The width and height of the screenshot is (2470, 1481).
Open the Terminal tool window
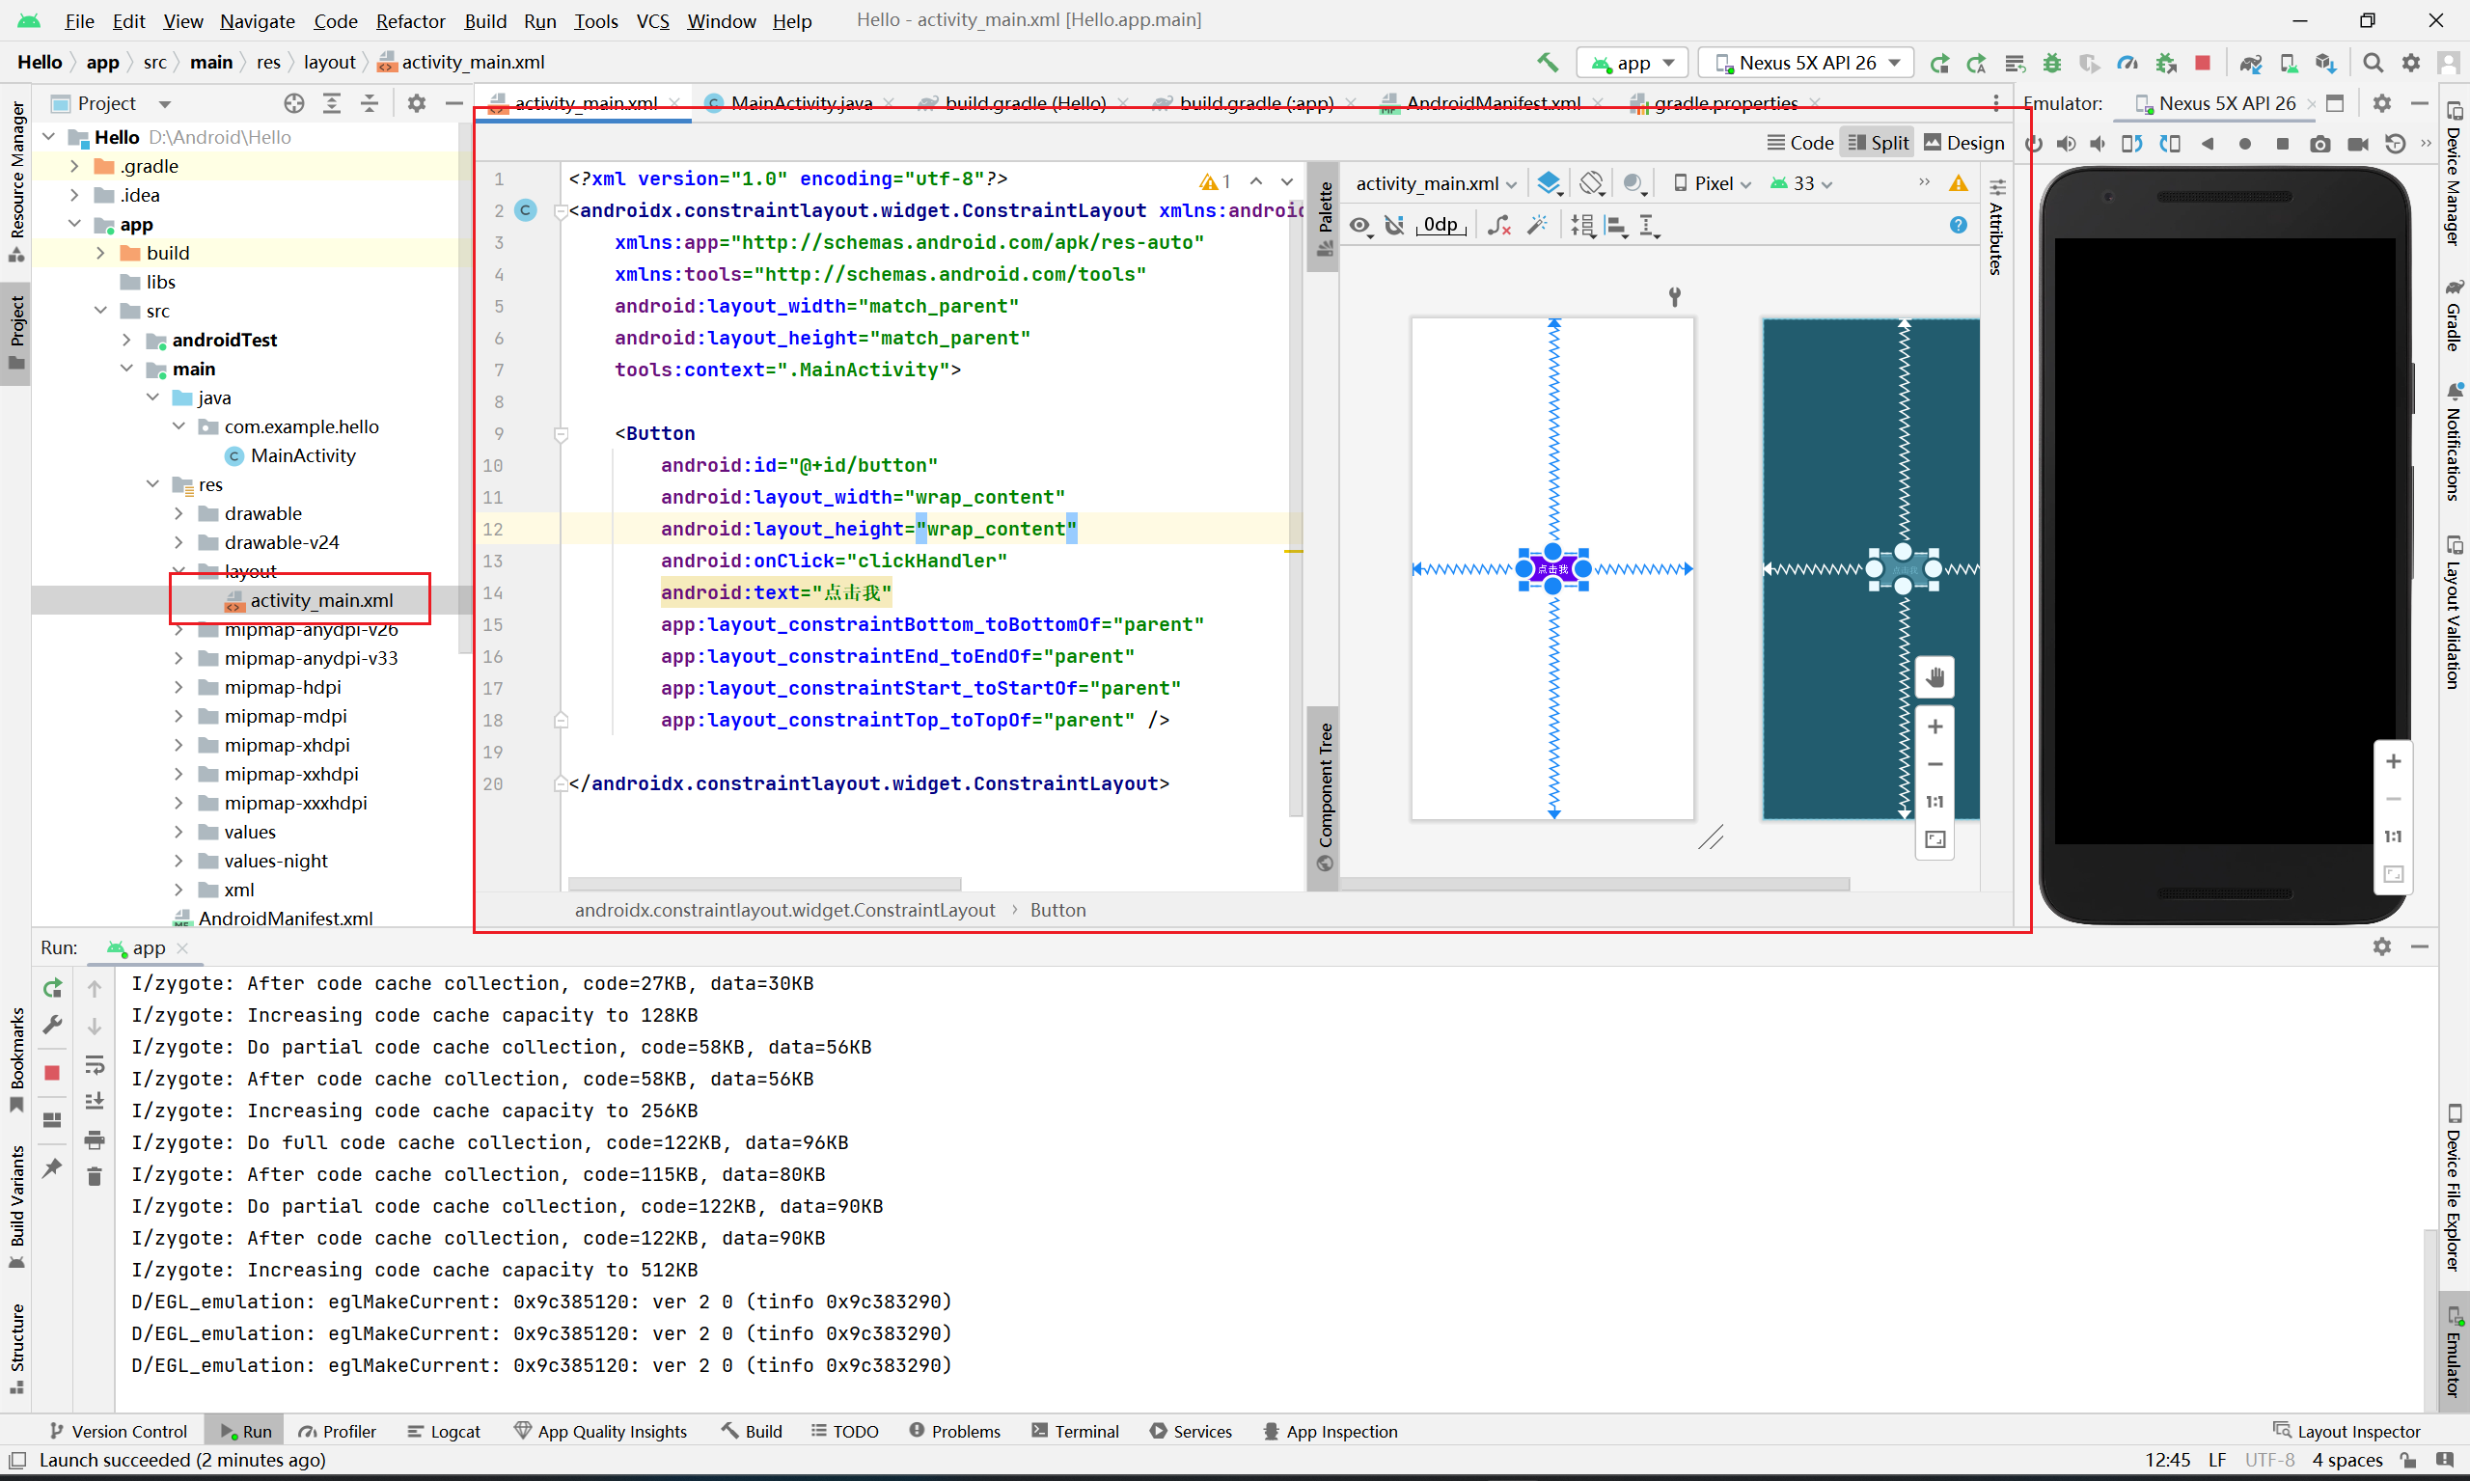tap(1075, 1431)
